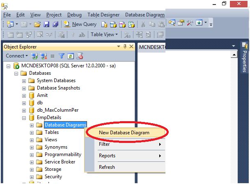Expand the System Databases folder
Screen dimensions: 250x184
[24, 81]
